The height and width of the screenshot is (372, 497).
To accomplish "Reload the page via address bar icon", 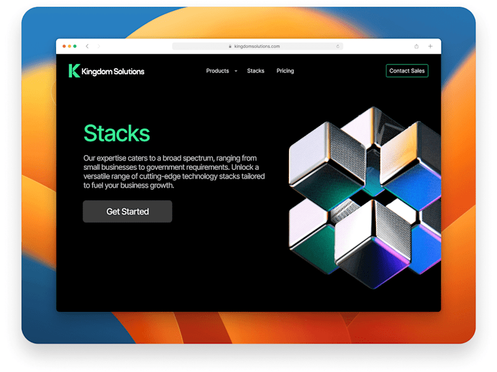I will point(337,46).
